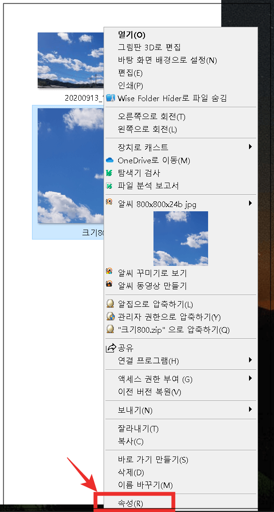274x512 pixels.
Task: Click the Wise Folder Hider로 파일 숨김 text
Action: (x=172, y=98)
